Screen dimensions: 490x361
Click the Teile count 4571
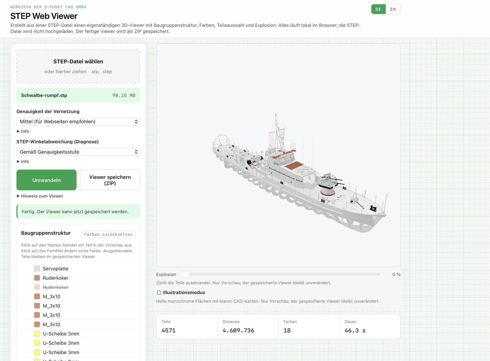click(x=169, y=330)
